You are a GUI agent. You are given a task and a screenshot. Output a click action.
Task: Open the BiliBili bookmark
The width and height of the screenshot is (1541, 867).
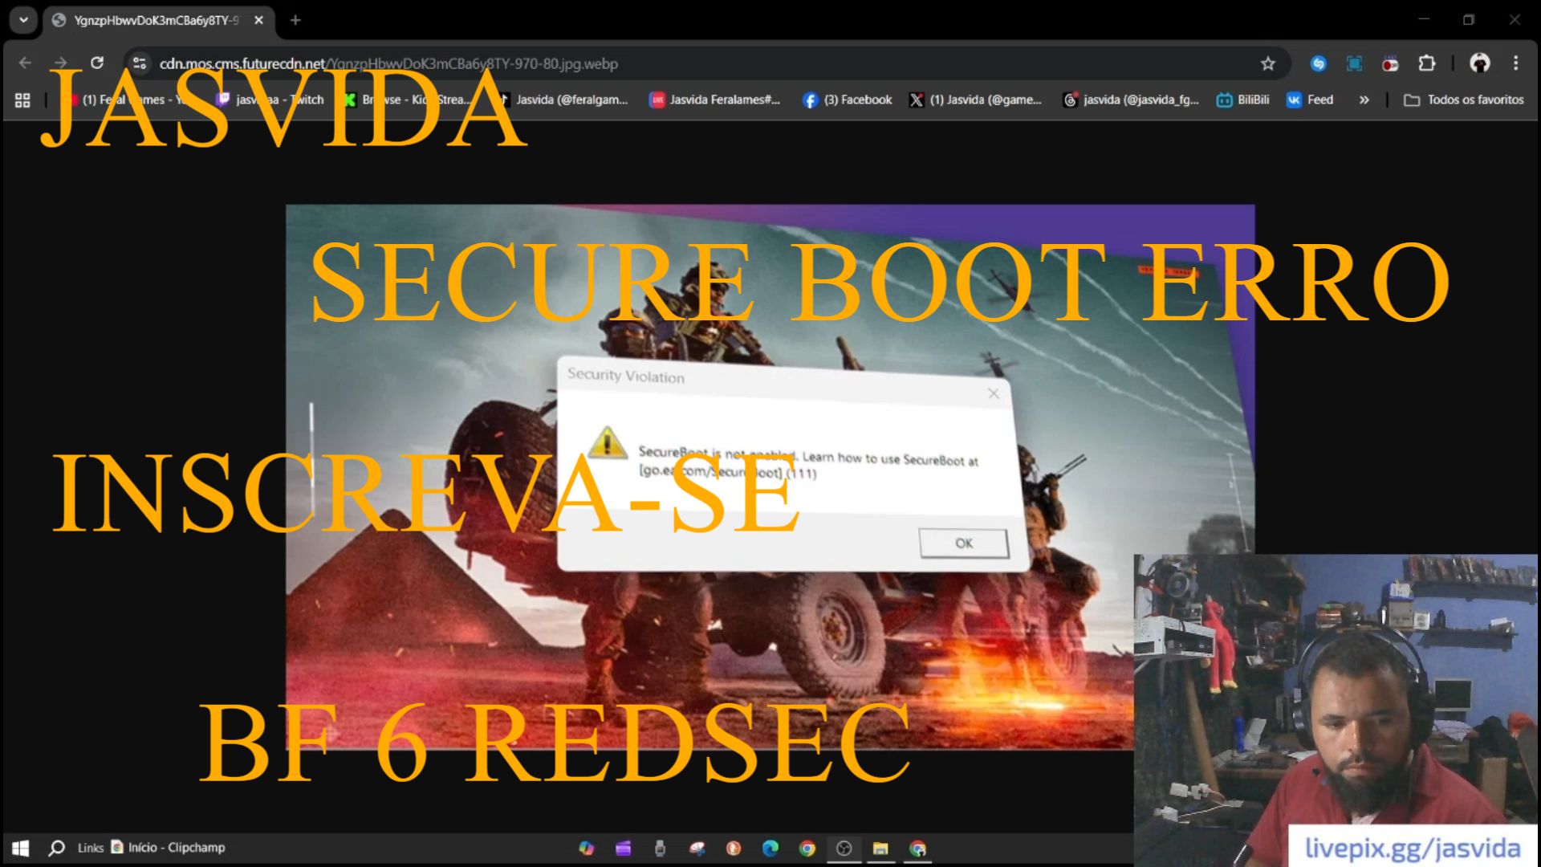[1243, 100]
